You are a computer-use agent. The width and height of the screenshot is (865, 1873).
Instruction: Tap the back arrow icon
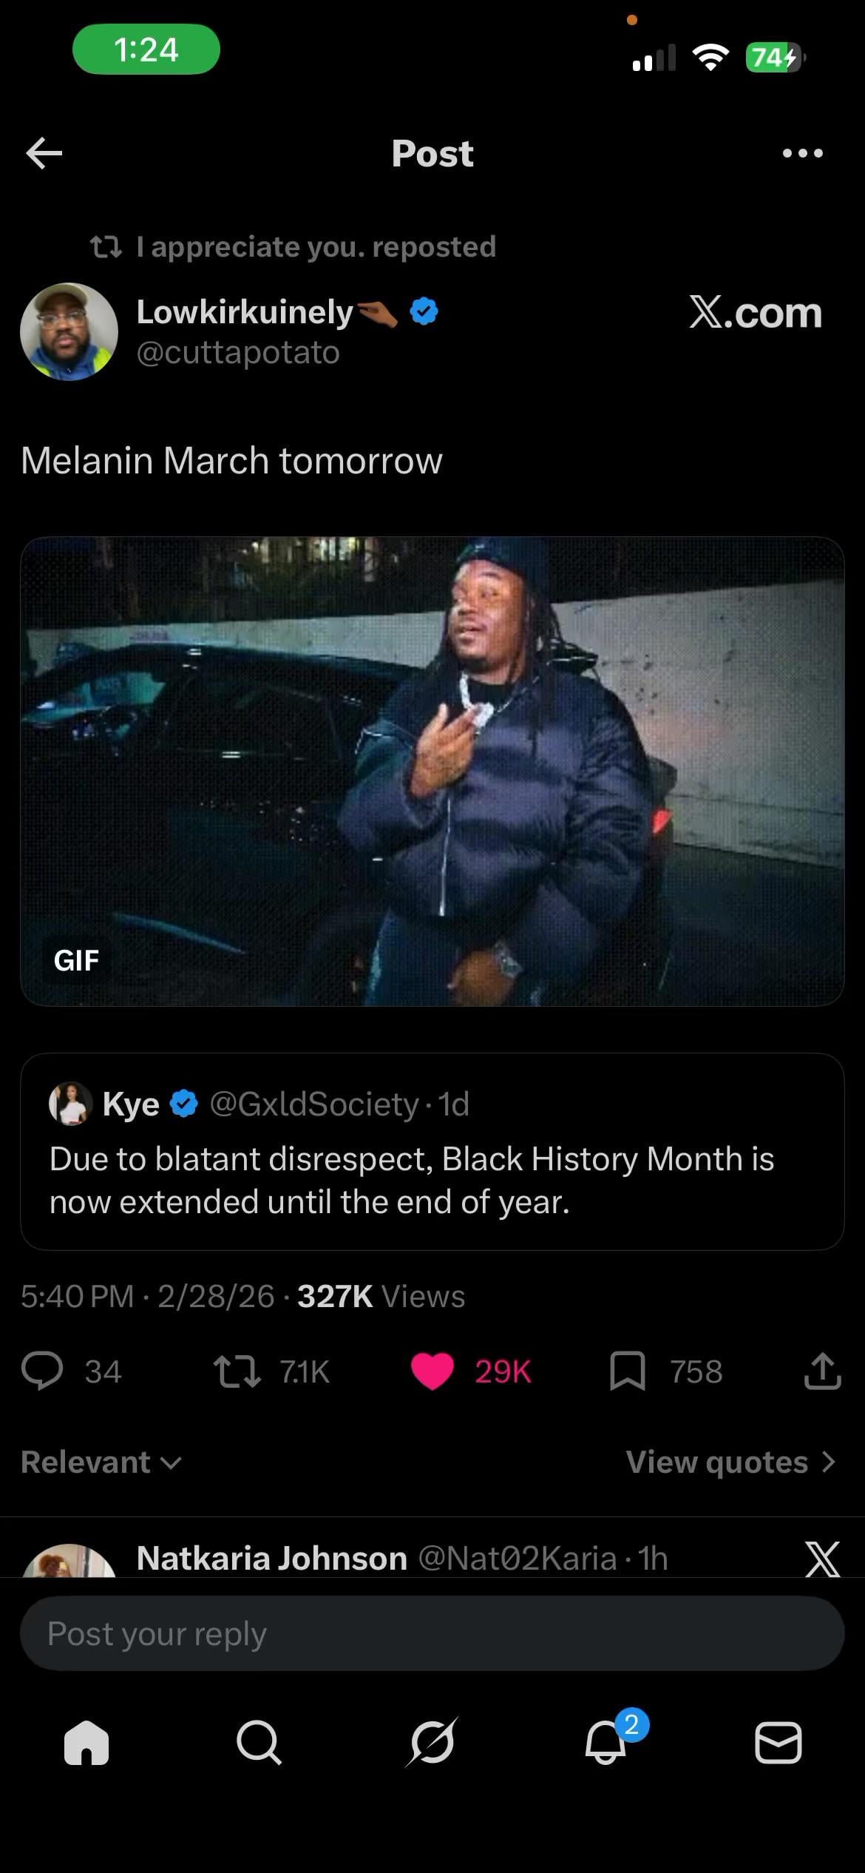click(x=44, y=153)
